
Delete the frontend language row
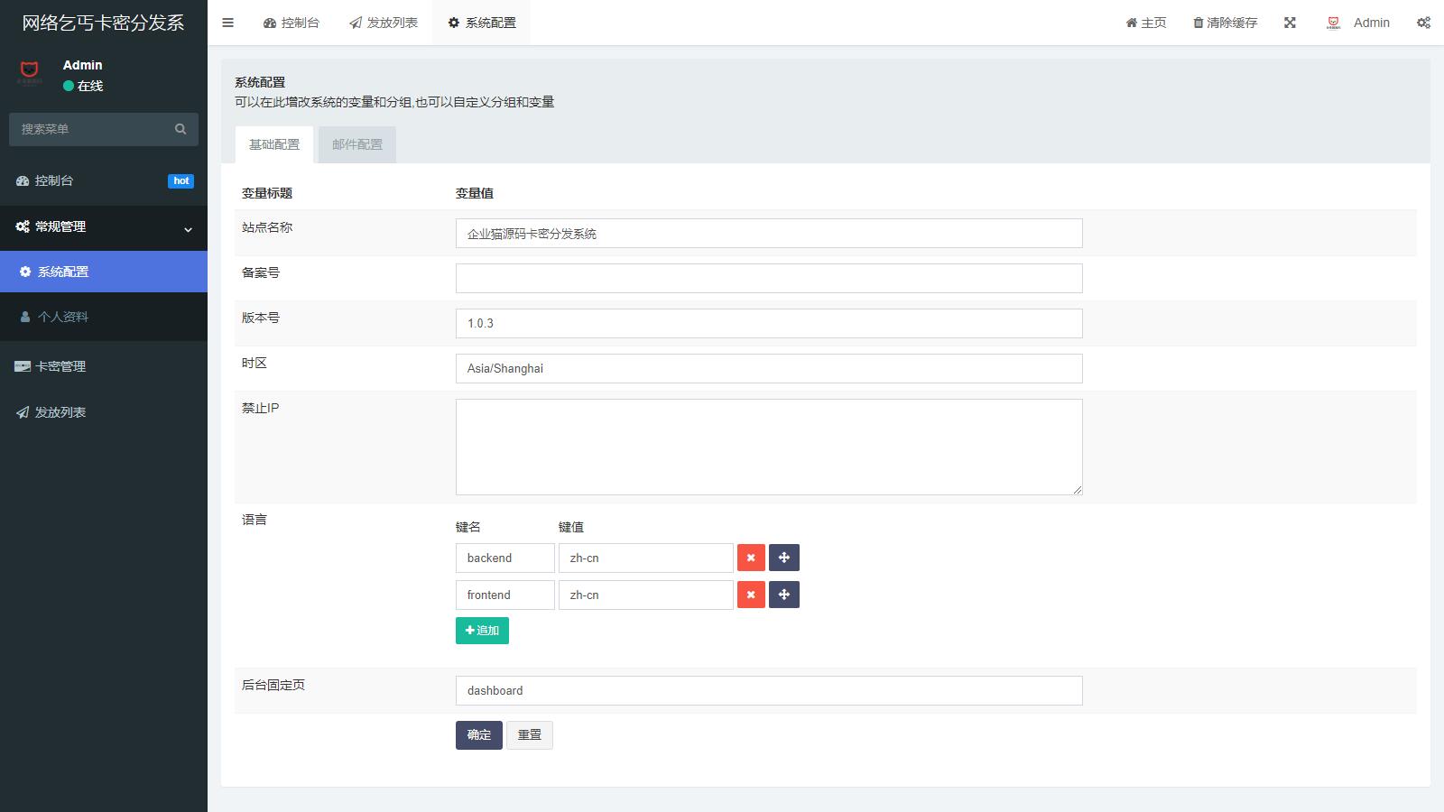[751, 595]
